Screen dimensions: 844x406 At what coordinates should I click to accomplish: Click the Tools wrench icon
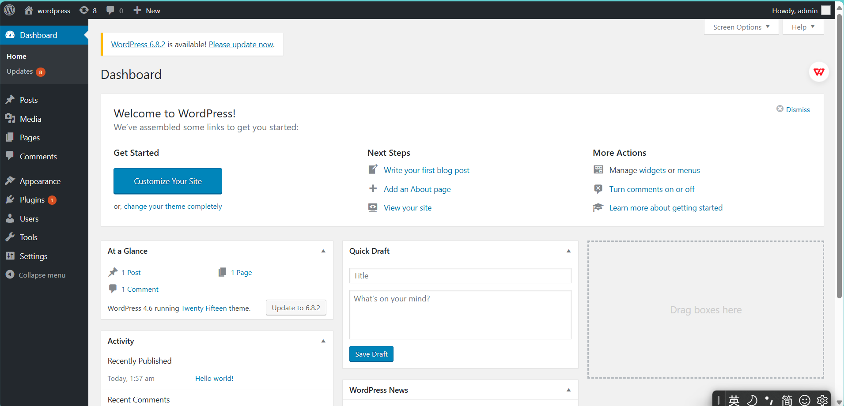[x=10, y=237]
